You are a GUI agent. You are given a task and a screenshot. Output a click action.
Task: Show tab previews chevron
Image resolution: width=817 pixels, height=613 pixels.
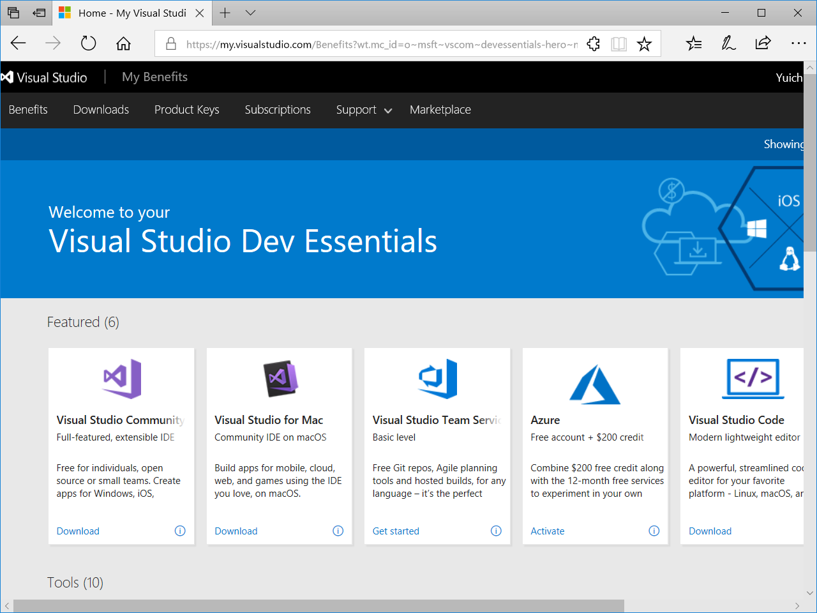250,13
